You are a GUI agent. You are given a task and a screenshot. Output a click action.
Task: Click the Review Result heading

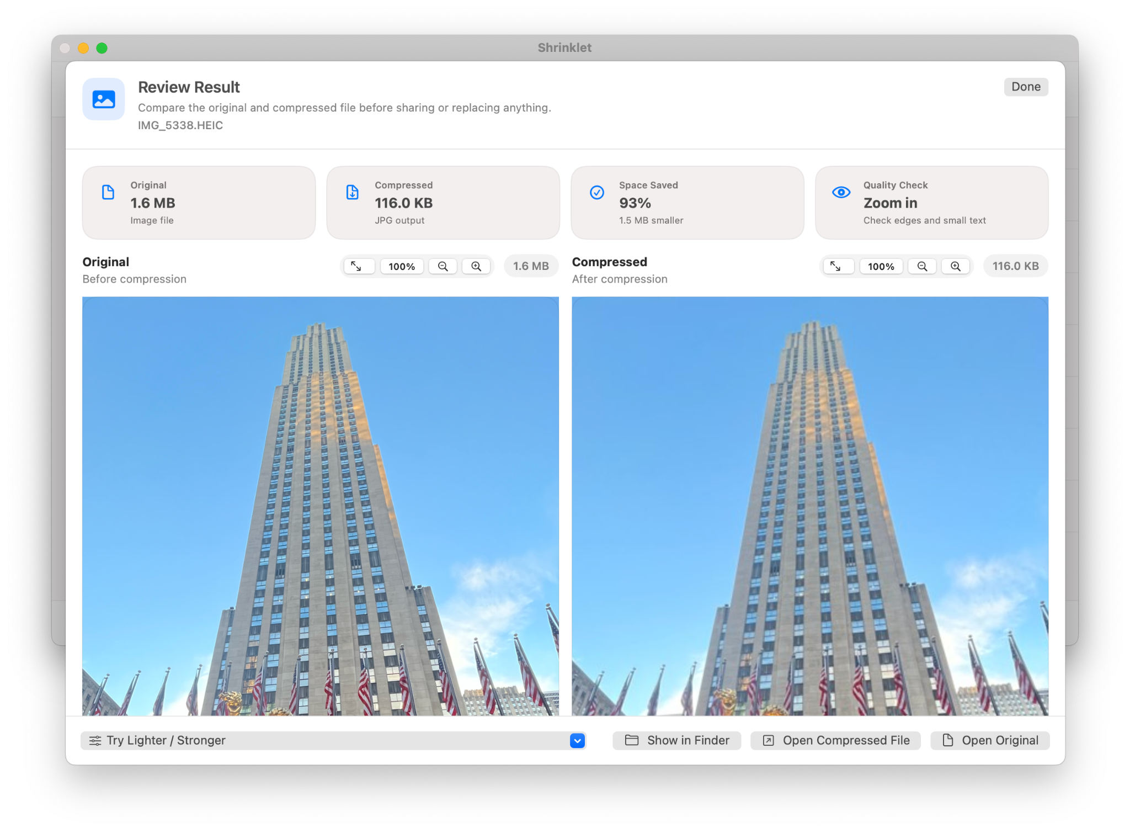189,87
